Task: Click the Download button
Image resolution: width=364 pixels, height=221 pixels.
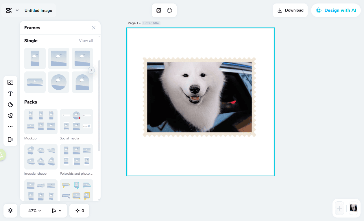Action: (290, 10)
